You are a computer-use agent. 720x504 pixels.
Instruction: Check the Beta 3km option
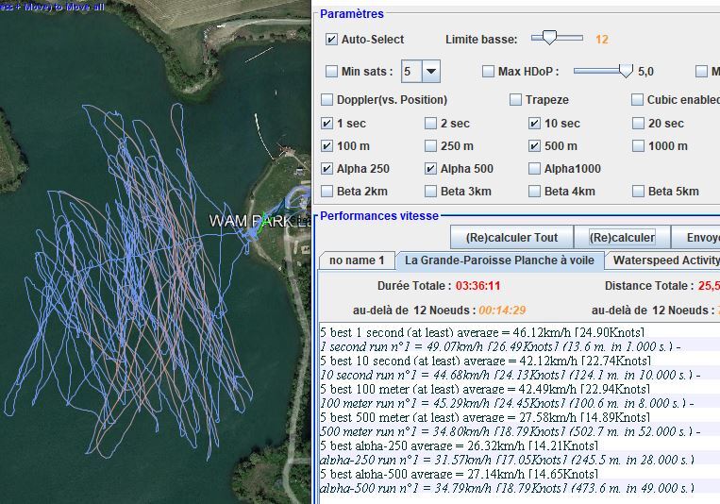pyautogui.click(x=431, y=192)
